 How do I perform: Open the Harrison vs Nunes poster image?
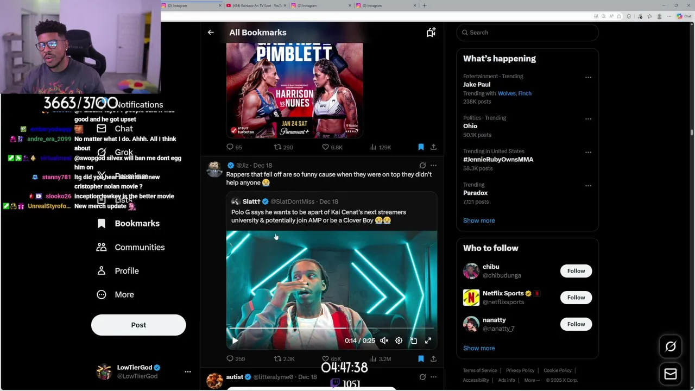pyautogui.click(x=294, y=91)
